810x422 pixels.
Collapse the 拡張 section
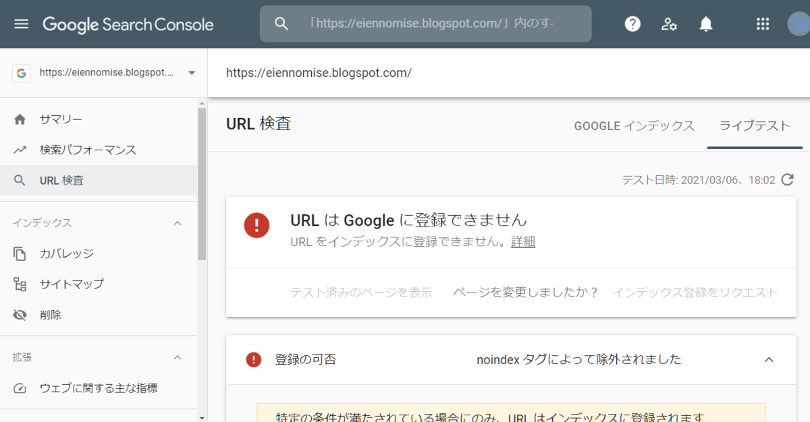(178, 357)
